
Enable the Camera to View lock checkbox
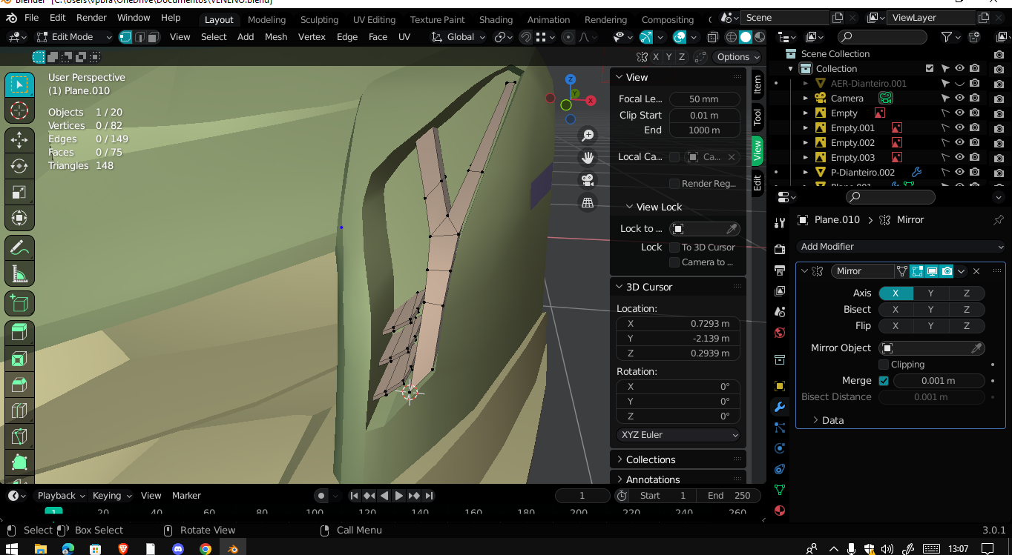[674, 262]
